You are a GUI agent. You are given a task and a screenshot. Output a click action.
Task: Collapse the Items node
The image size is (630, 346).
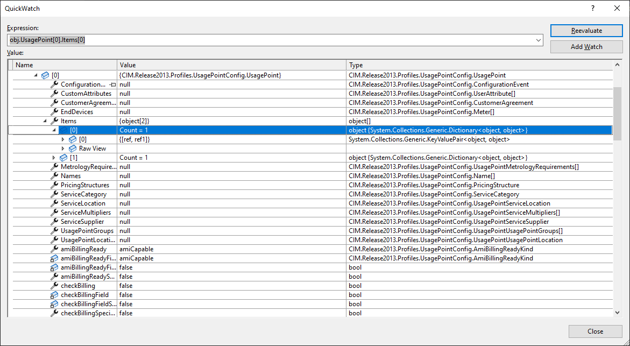point(46,121)
